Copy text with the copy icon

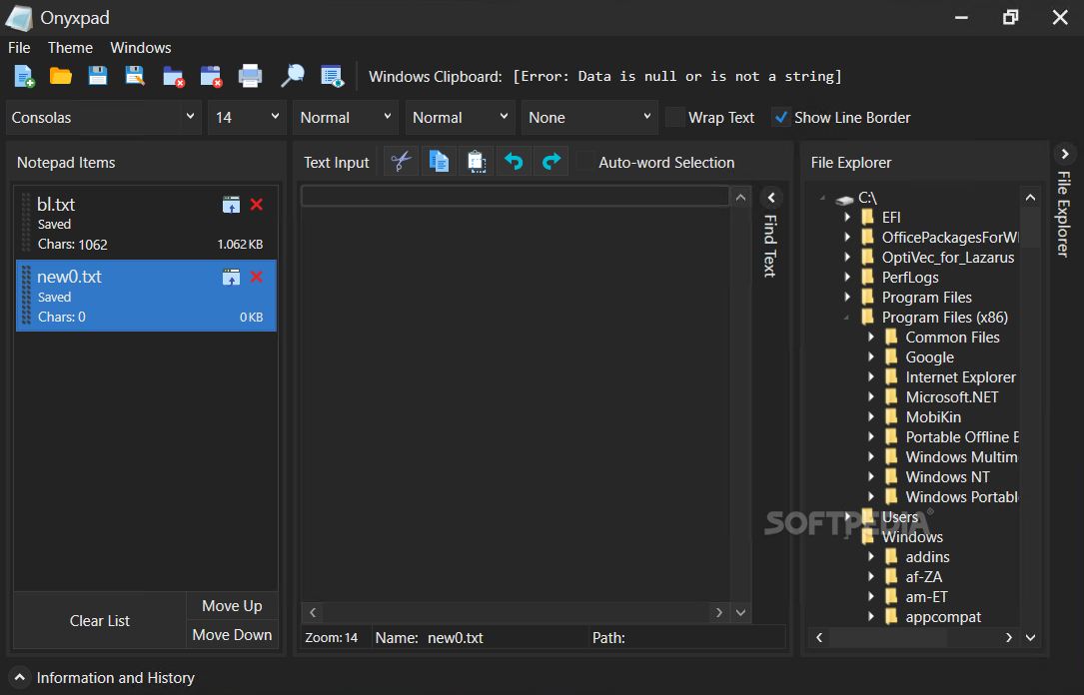click(439, 162)
